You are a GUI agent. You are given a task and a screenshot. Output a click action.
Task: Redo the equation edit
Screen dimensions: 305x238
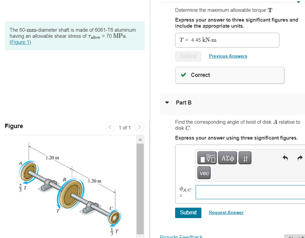300,157
